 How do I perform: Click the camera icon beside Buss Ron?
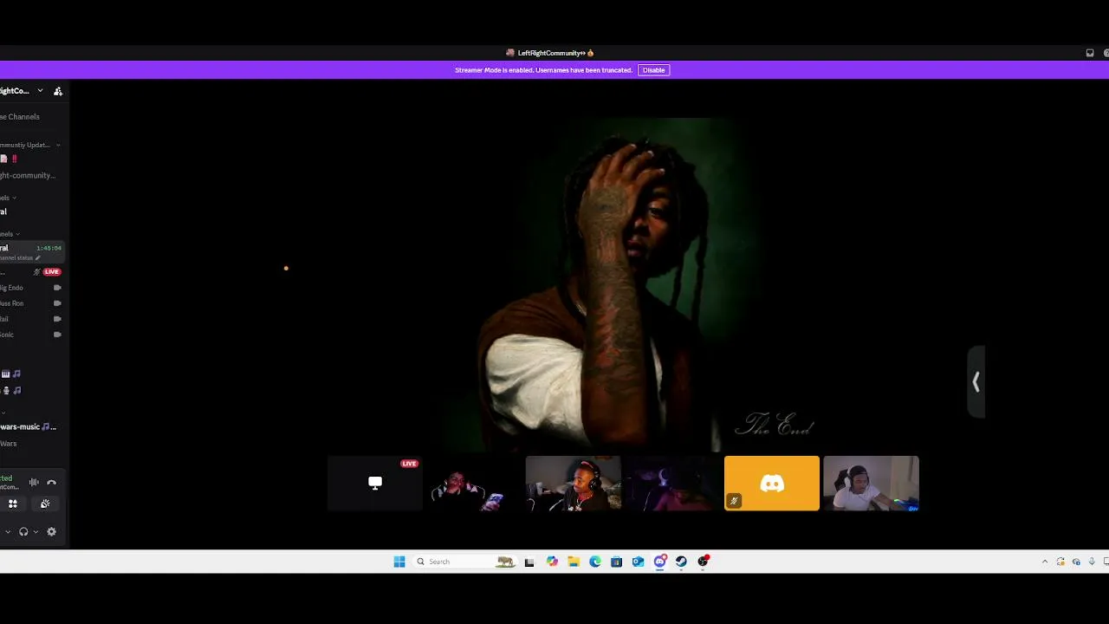click(x=57, y=303)
